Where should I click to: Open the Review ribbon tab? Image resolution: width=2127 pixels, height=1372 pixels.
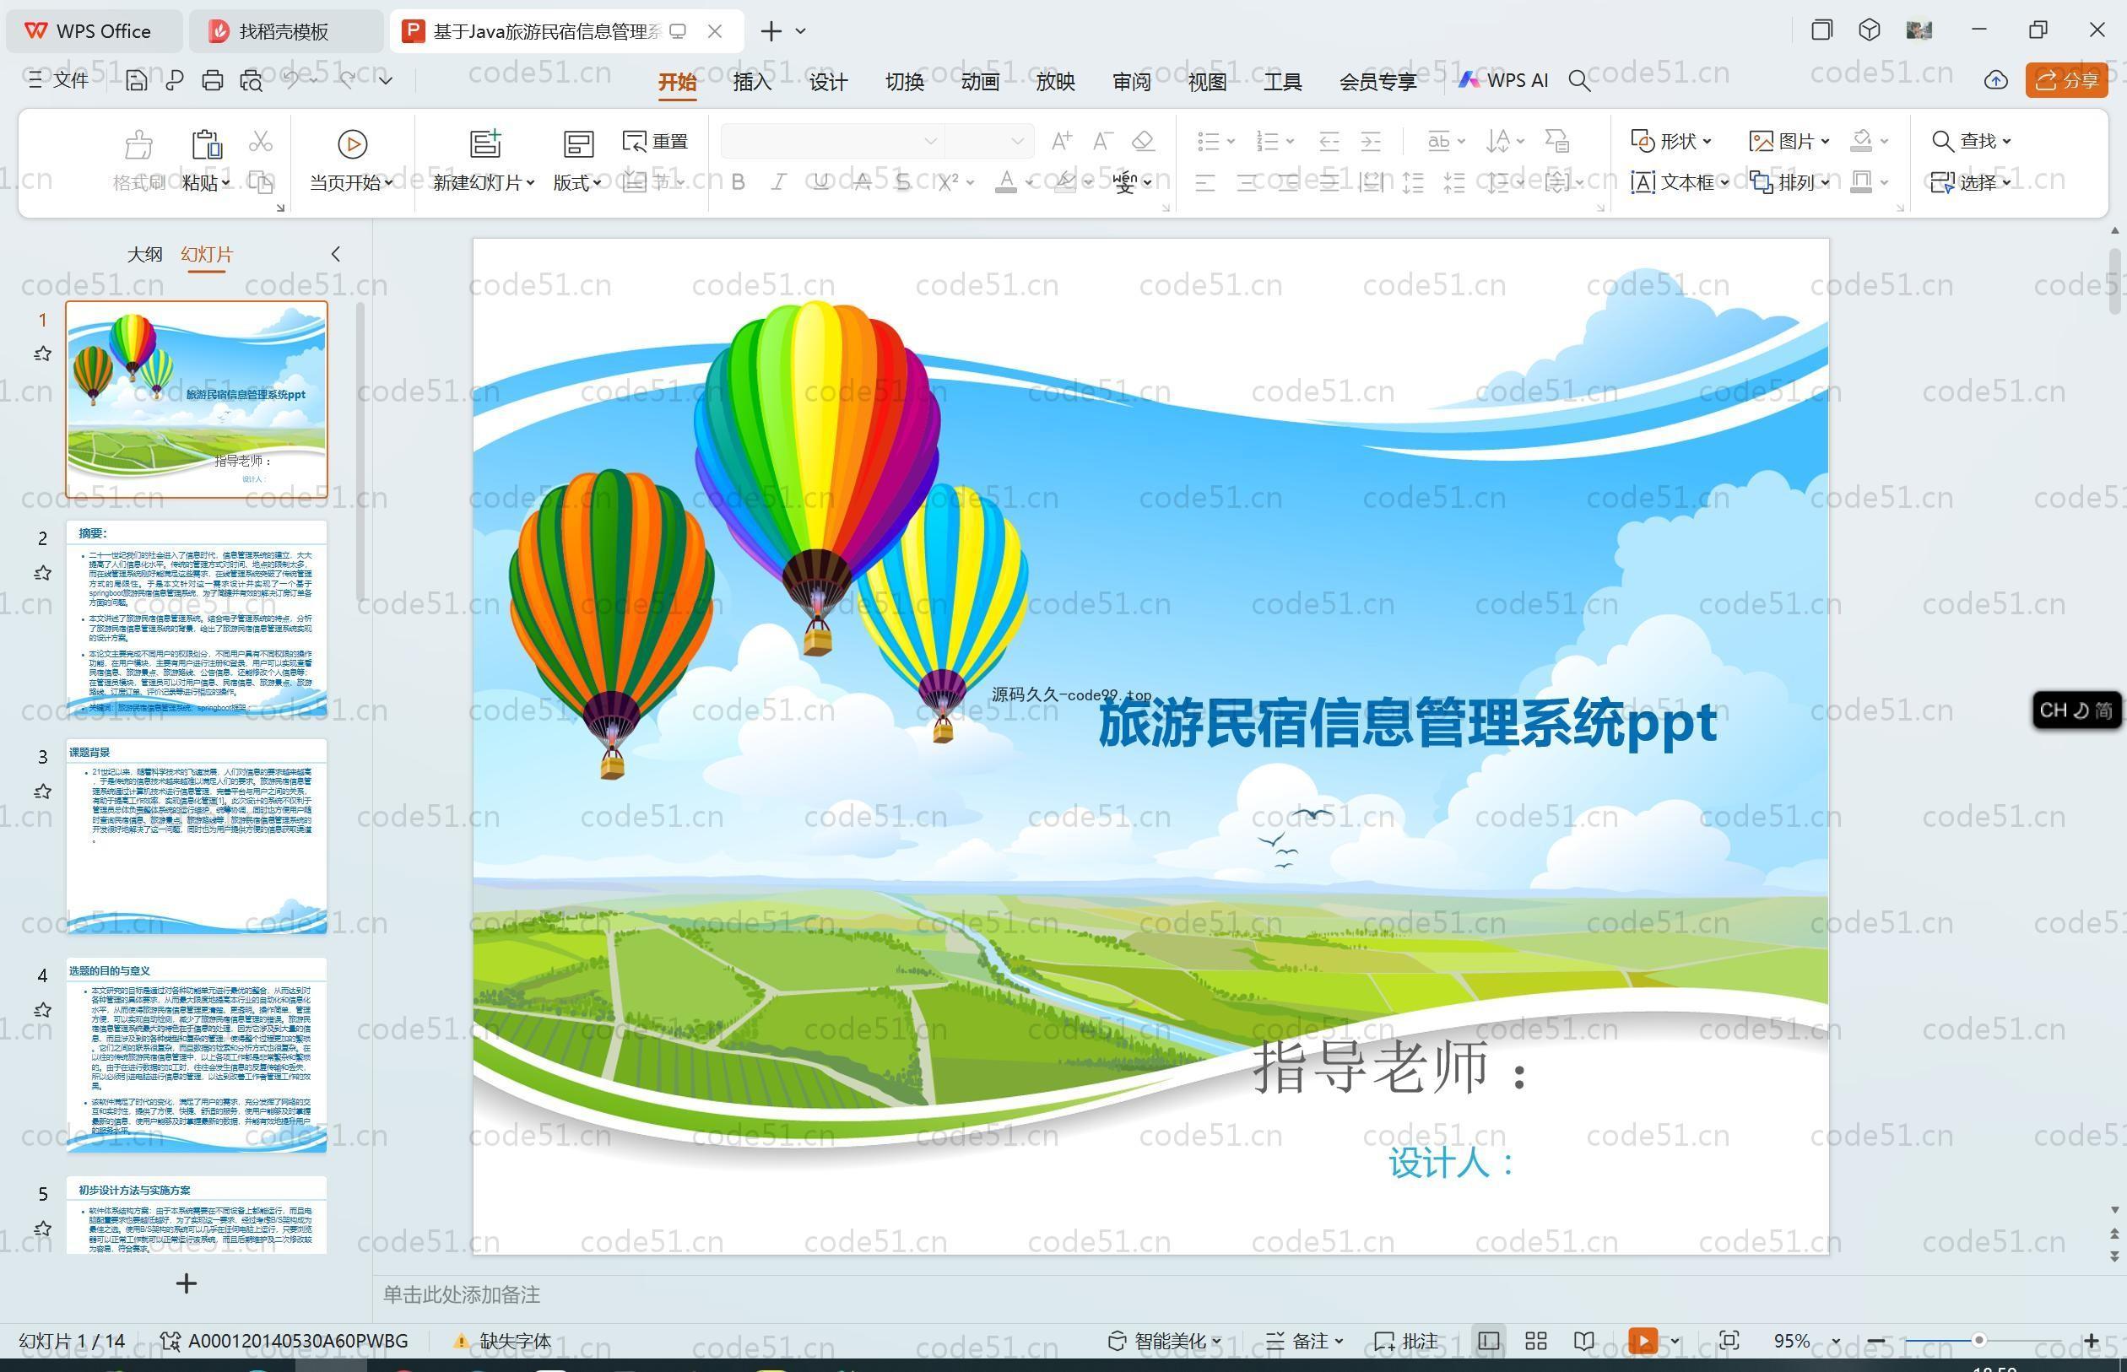click(1131, 81)
